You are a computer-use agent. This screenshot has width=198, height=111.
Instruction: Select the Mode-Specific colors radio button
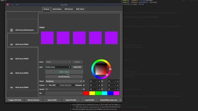point(58,85)
